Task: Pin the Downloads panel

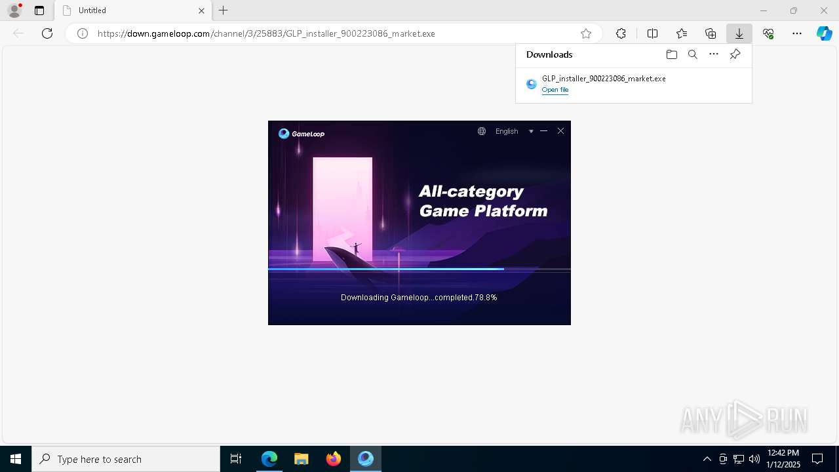Action: [735, 54]
